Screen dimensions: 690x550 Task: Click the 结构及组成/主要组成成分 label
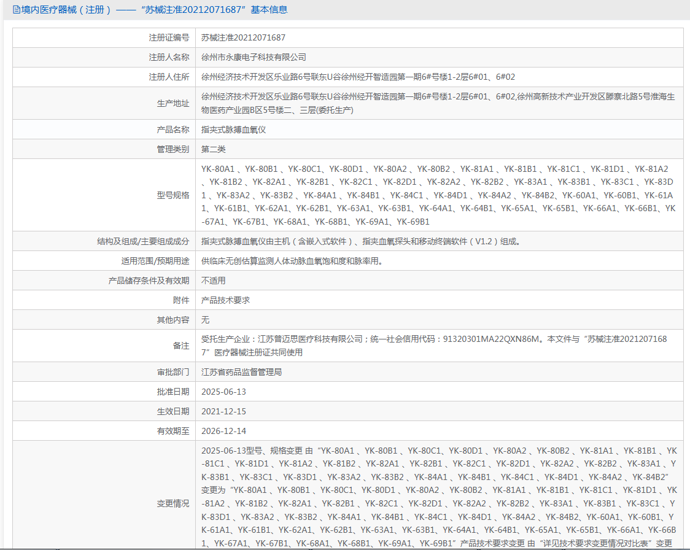[143, 242]
